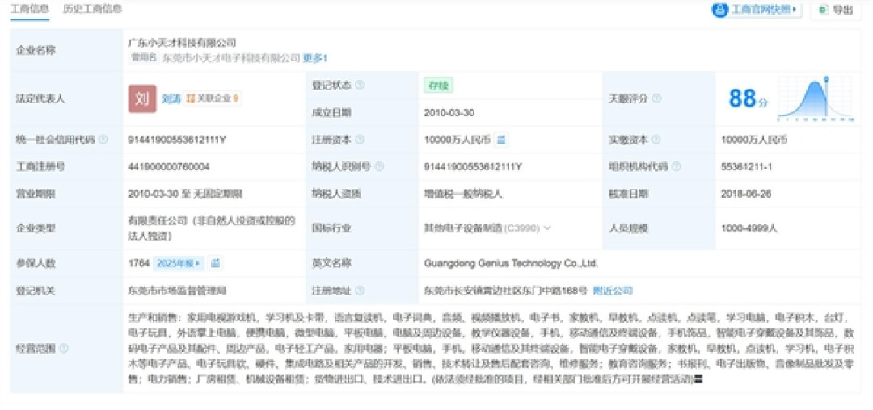Click help icon next to 注册地址
The image size is (873, 410).
(x=361, y=291)
